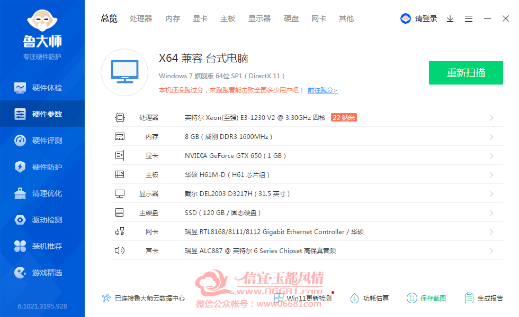
Task: Select 硬件参数 sidebar item
Action: pyautogui.click(x=42, y=114)
